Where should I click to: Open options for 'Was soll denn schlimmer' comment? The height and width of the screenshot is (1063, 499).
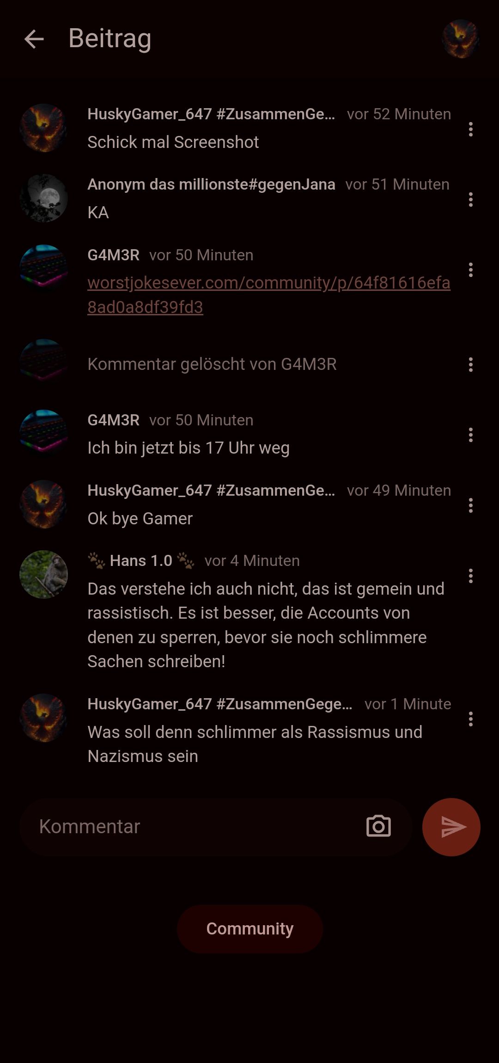click(470, 719)
